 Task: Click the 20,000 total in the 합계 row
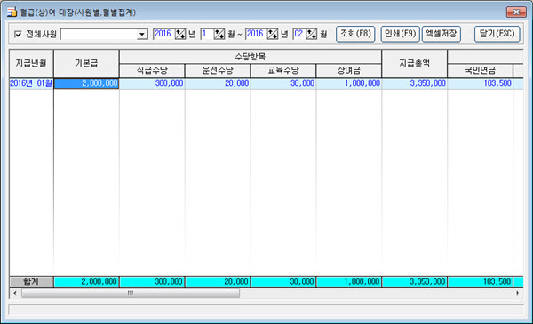pyautogui.click(x=218, y=282)
